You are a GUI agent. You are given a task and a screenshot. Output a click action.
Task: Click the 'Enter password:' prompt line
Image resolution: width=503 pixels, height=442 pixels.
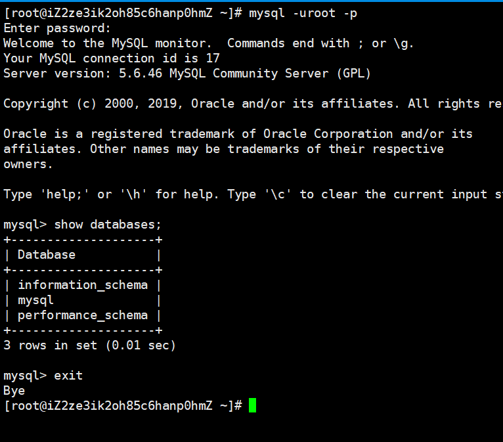coord(56,28)
